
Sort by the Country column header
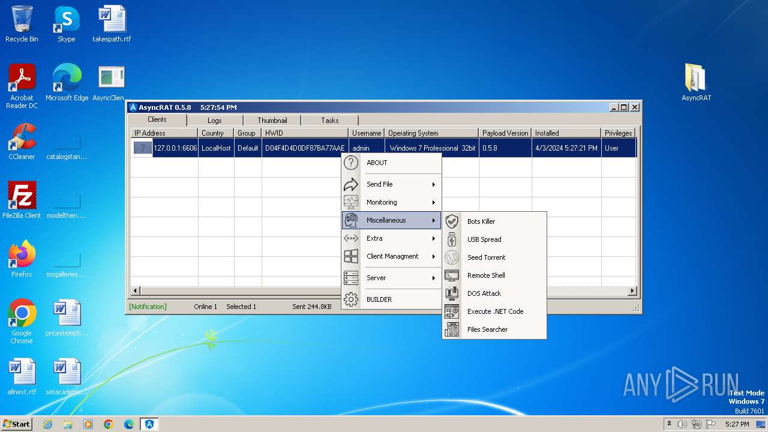coord(216,133)
